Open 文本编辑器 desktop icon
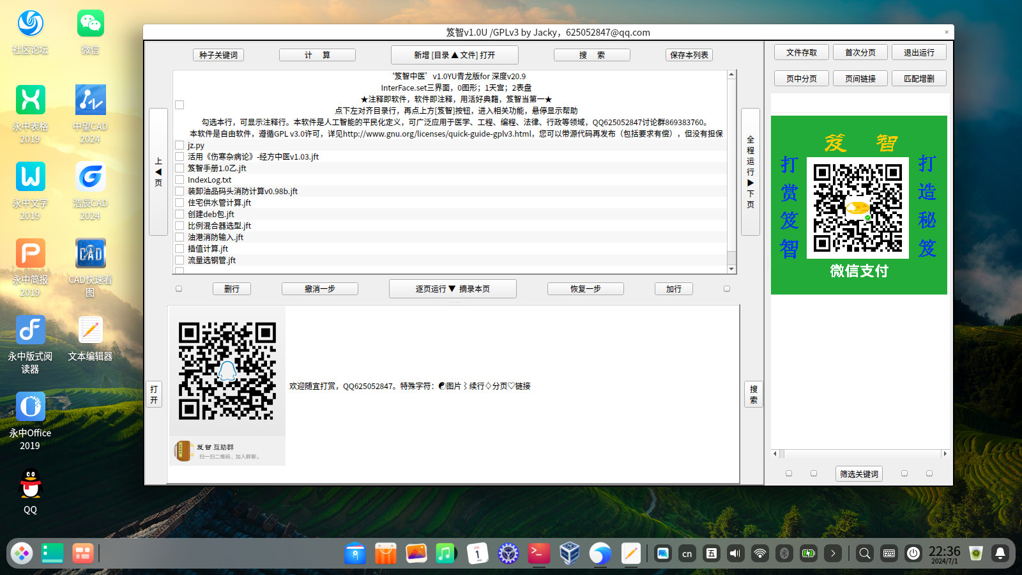 tap(90, 339)
